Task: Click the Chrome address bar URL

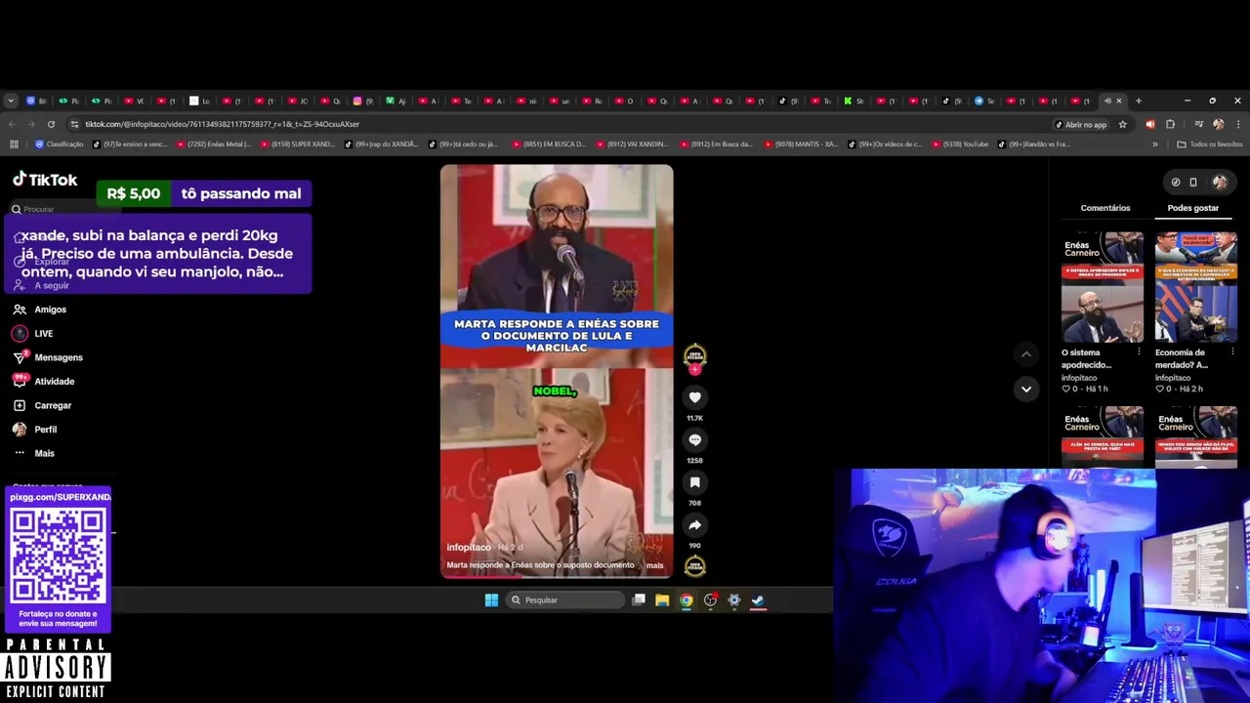Action: click(222, 124)
